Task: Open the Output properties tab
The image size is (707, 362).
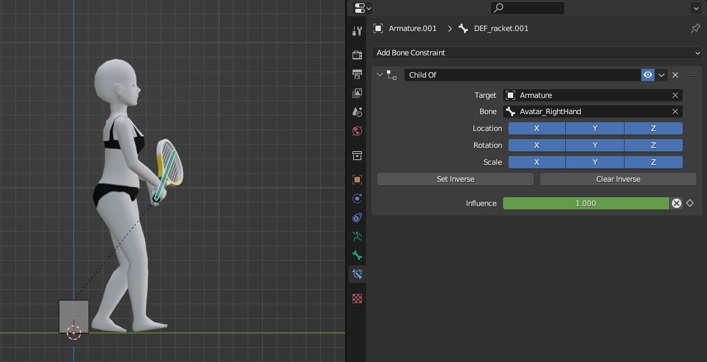Action: 357,74
